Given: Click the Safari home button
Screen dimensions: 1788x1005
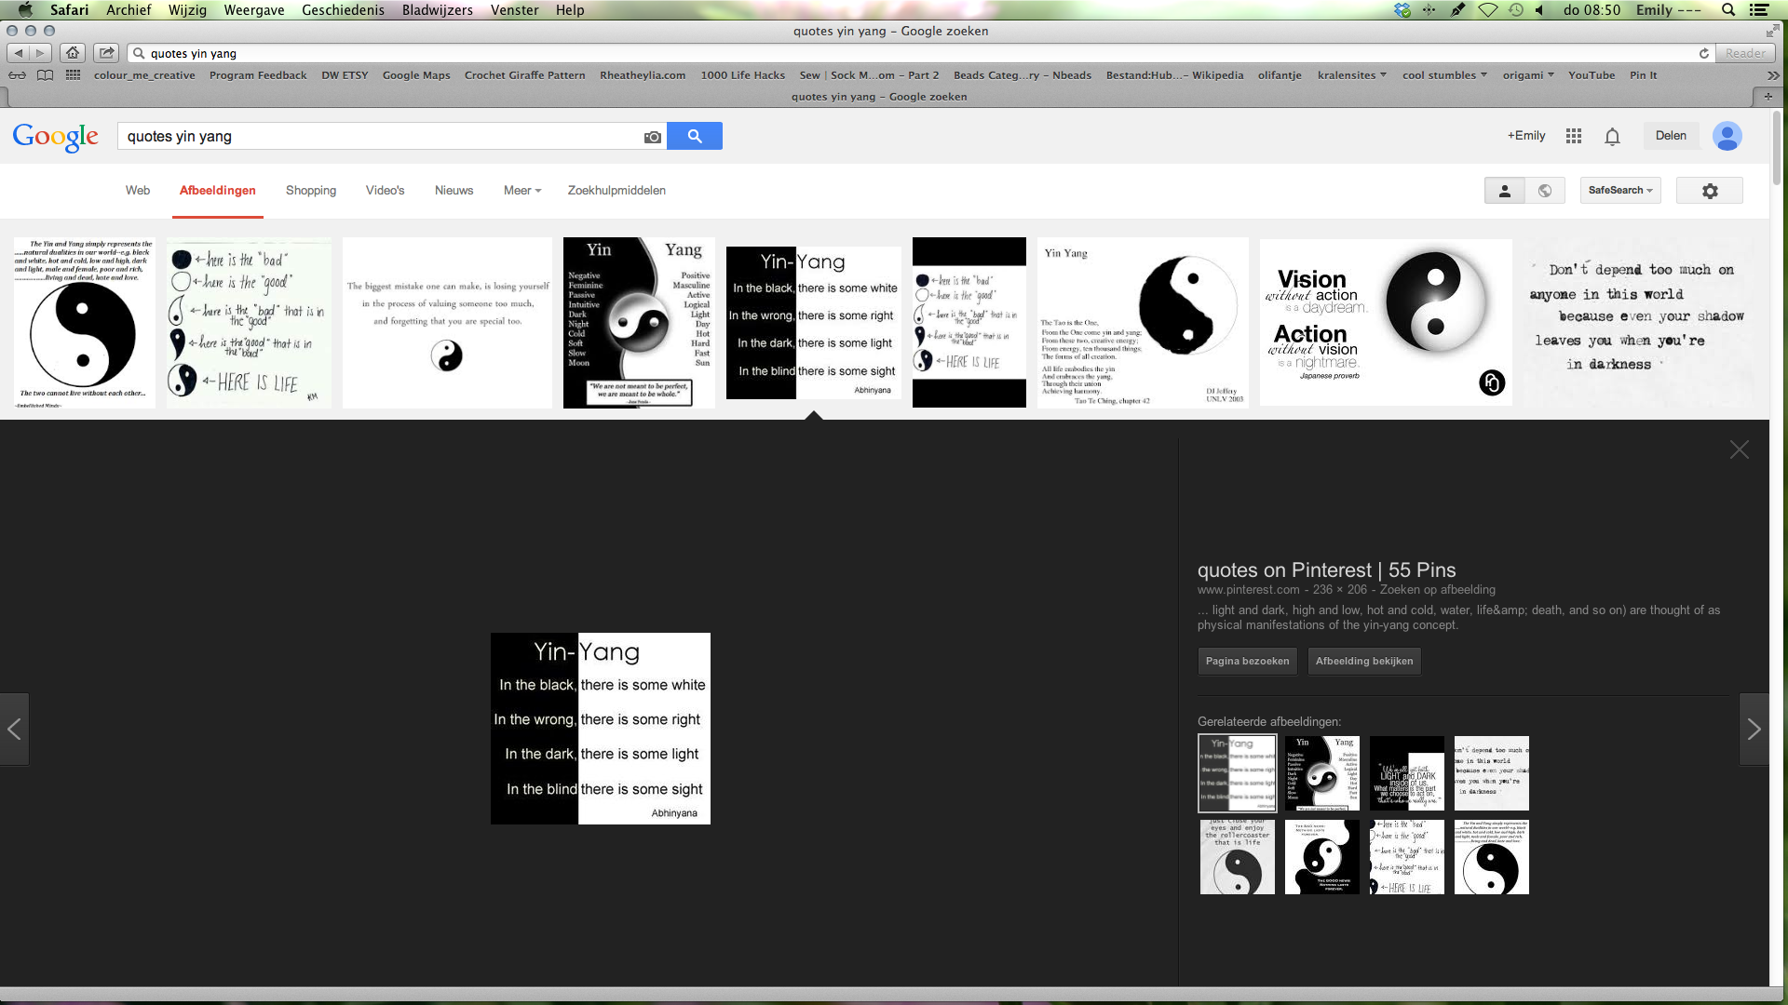Looking at the screenshot, I should point(73,53).
